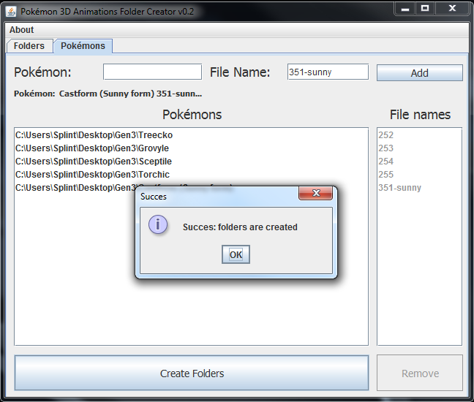474x402 pixels.
Task: Click the info icon in Succes dialog
Action: 157,224
